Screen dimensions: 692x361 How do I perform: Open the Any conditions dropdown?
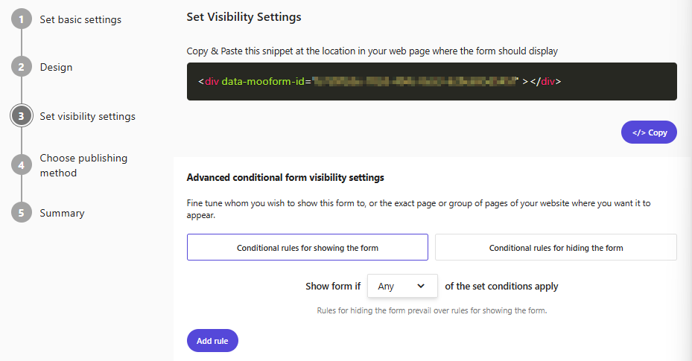click(402, 286)
